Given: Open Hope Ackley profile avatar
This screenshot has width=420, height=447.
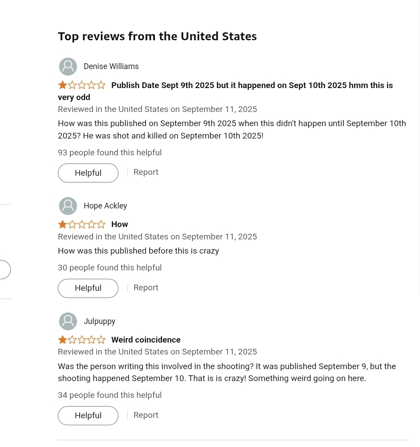Looking at the screenshot, I should [68, 206].
